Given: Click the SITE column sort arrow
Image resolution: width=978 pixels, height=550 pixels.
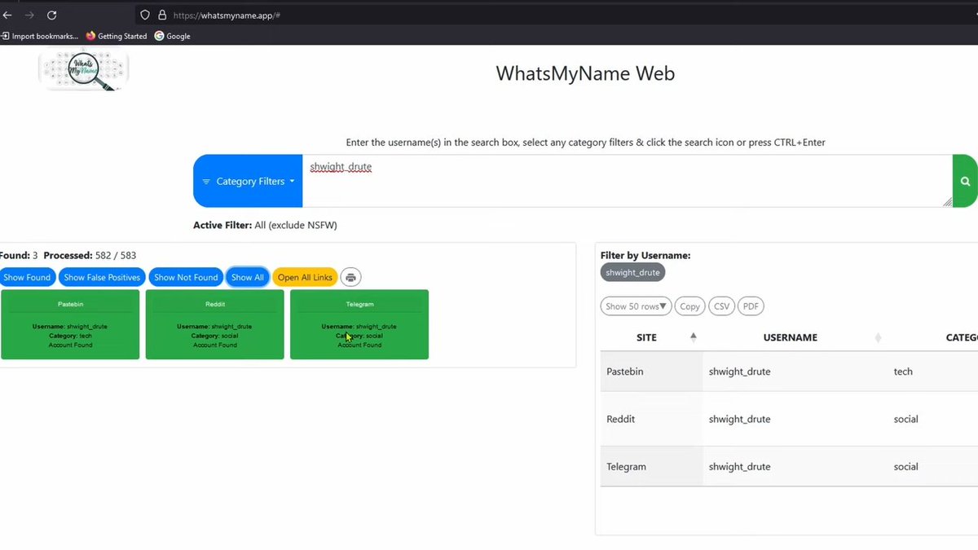Looking at the screenshot, I should (x=694, y=337).
